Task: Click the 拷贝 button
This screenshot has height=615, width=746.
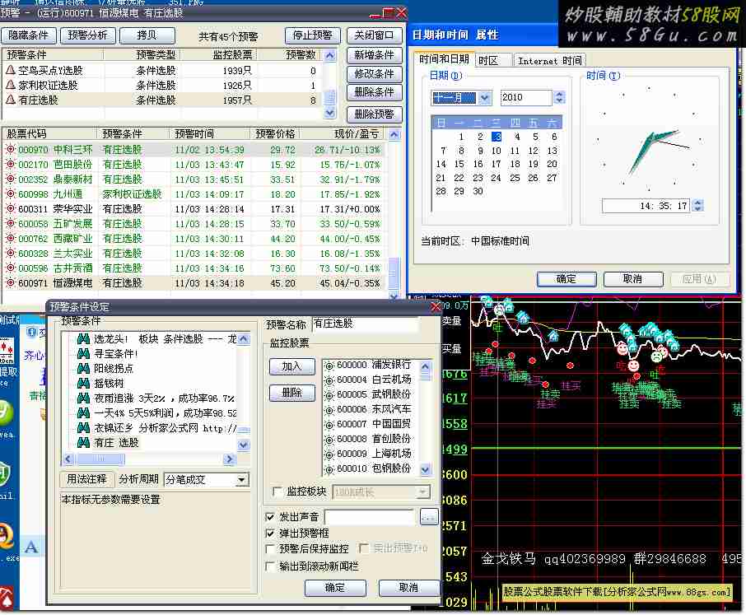Action: pyautogui.click(x=147, y=35)
